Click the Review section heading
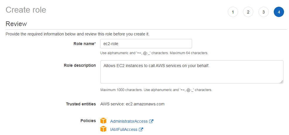This screenshot has height=135, width=289. point(16,24)
